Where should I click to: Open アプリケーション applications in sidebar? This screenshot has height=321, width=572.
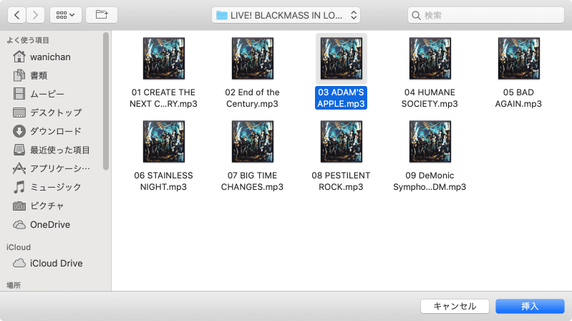(x=59, y=168)
